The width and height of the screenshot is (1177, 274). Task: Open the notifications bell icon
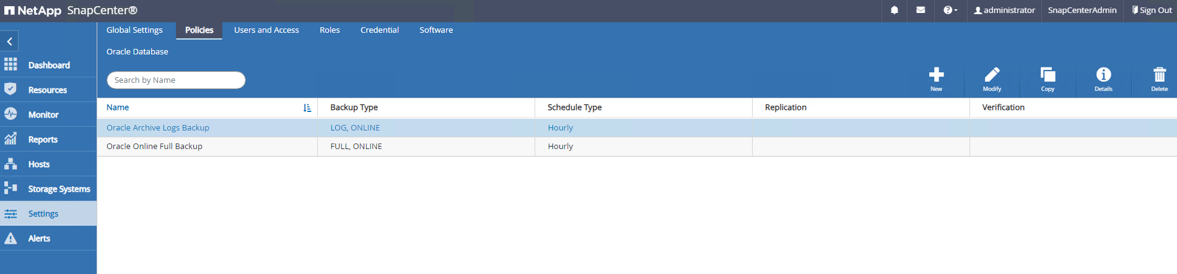[x=895, y=11]
